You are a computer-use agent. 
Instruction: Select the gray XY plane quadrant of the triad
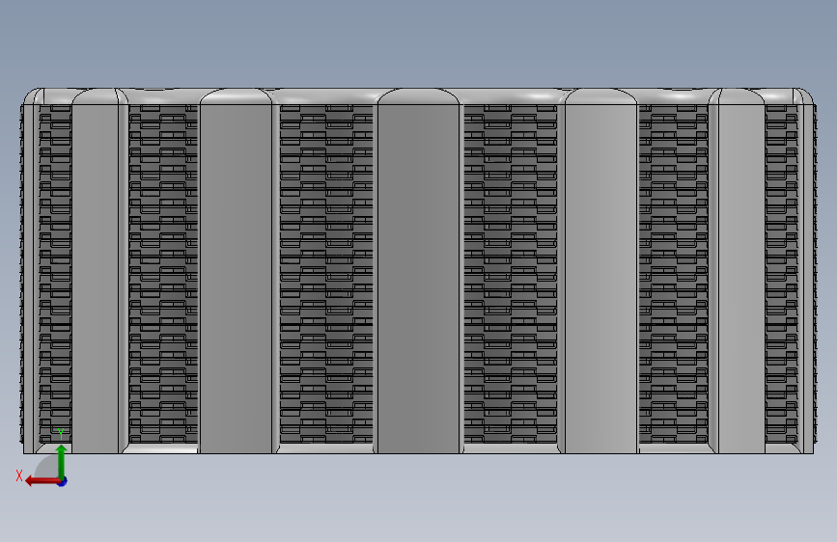tap(47, 468)
